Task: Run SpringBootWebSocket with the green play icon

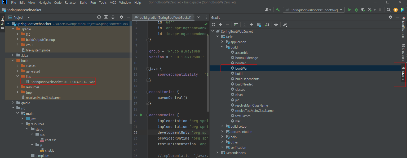Action: point(350,10)
